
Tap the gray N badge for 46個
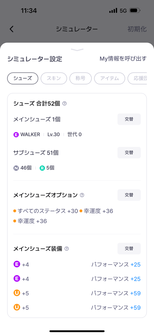click(x=16, y=168)
